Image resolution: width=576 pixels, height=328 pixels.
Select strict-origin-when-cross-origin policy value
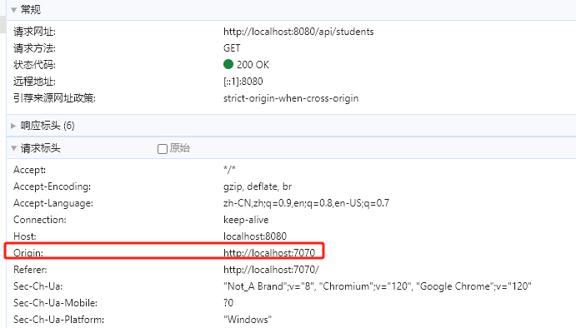point(291,98)
